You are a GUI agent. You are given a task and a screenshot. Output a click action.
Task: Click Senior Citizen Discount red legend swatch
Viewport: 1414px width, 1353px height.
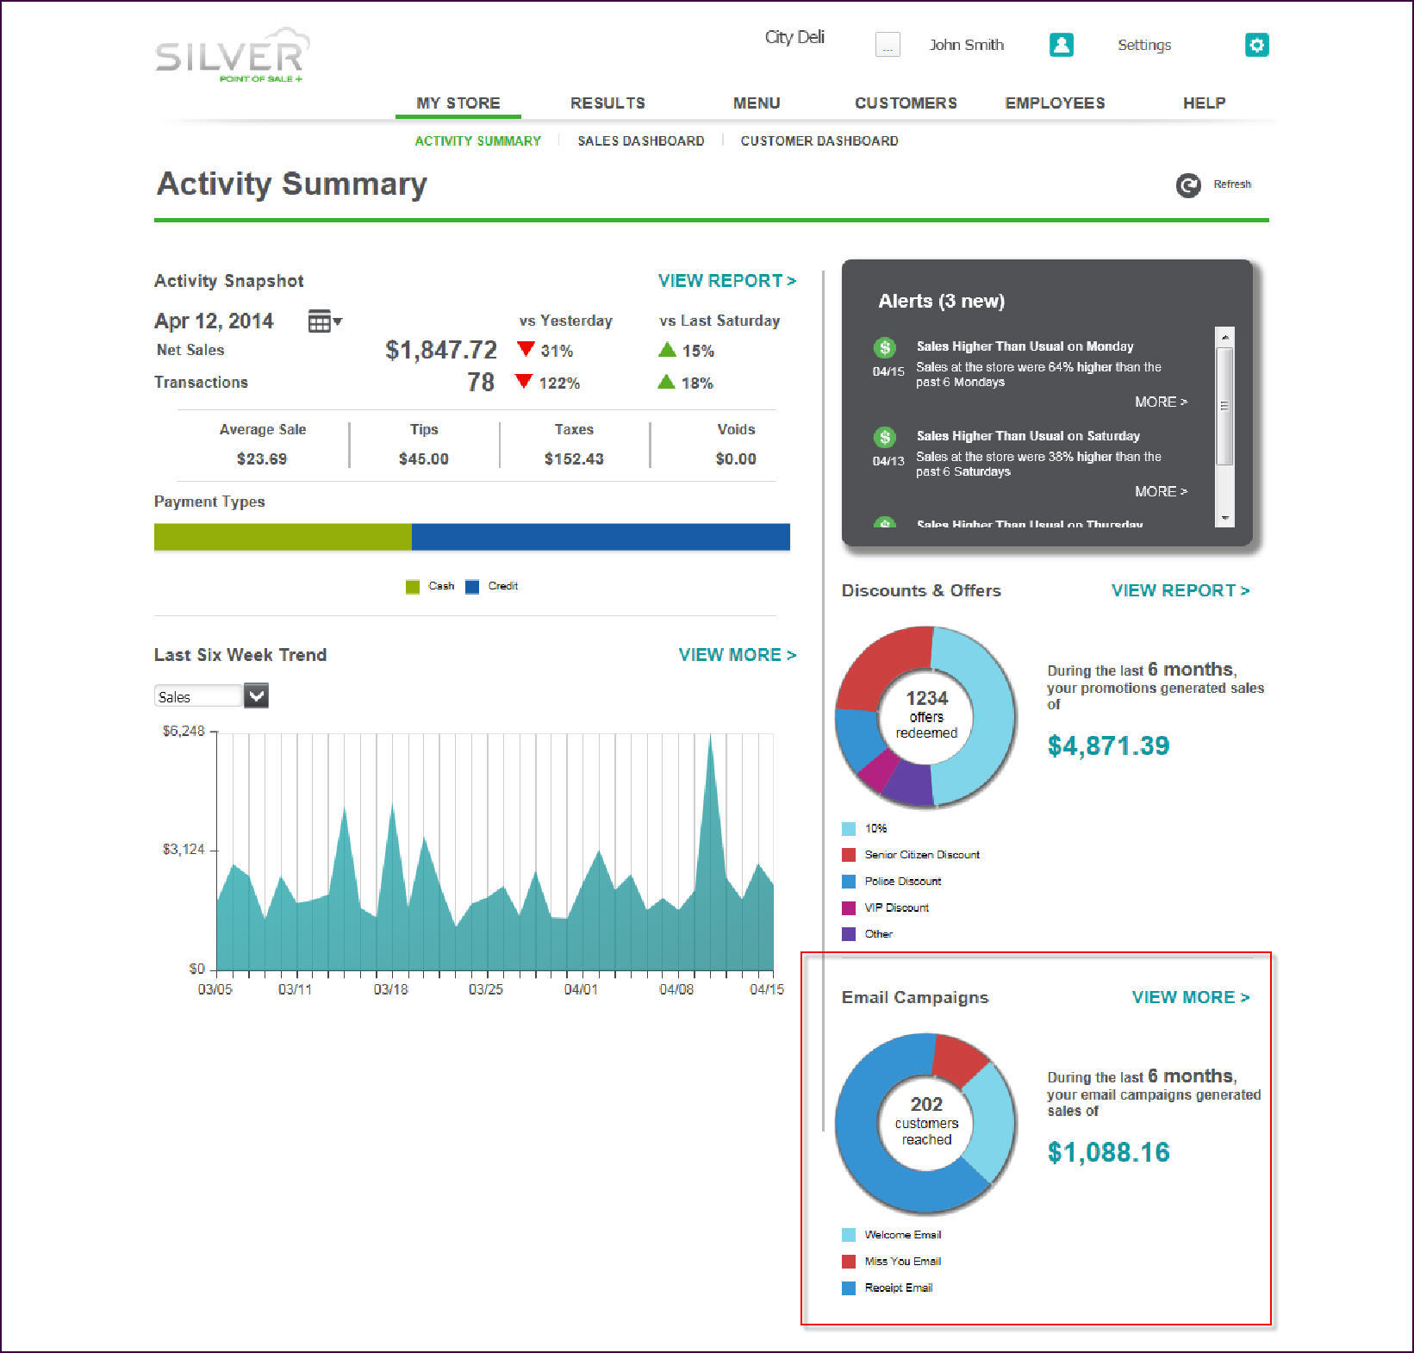click(x=849, y=855)
